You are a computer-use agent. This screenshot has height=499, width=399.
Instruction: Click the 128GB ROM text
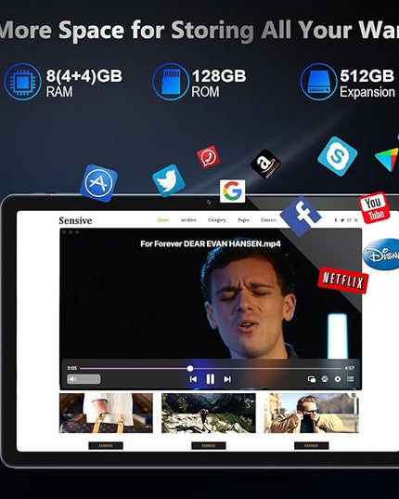click(x=219, y=83)
